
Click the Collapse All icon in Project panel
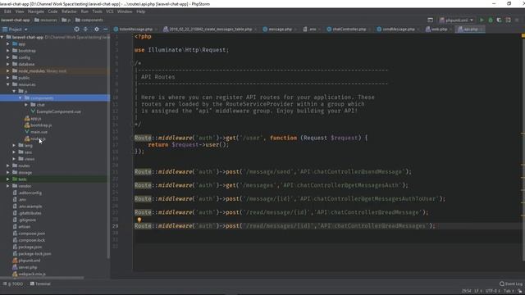(x=85, y=29)
